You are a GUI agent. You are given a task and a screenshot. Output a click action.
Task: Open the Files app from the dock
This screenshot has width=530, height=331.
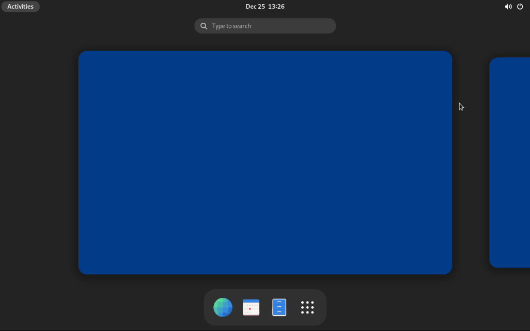click(279, 307)
